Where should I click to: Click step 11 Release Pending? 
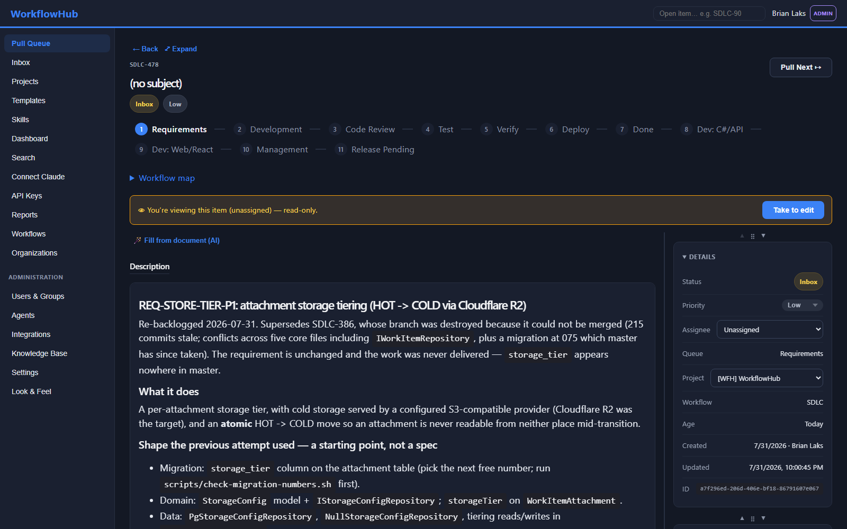click(x=375, y=150)
